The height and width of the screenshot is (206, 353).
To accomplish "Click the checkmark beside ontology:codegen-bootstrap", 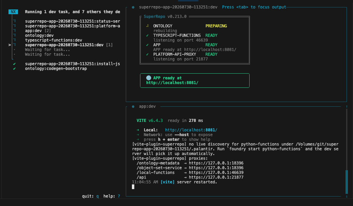I will 14,69.
